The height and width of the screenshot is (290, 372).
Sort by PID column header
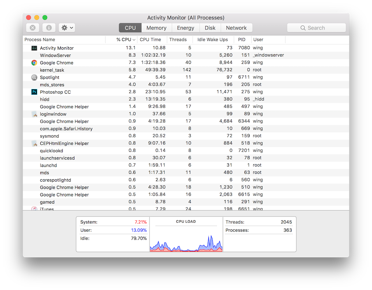(242, 39)
